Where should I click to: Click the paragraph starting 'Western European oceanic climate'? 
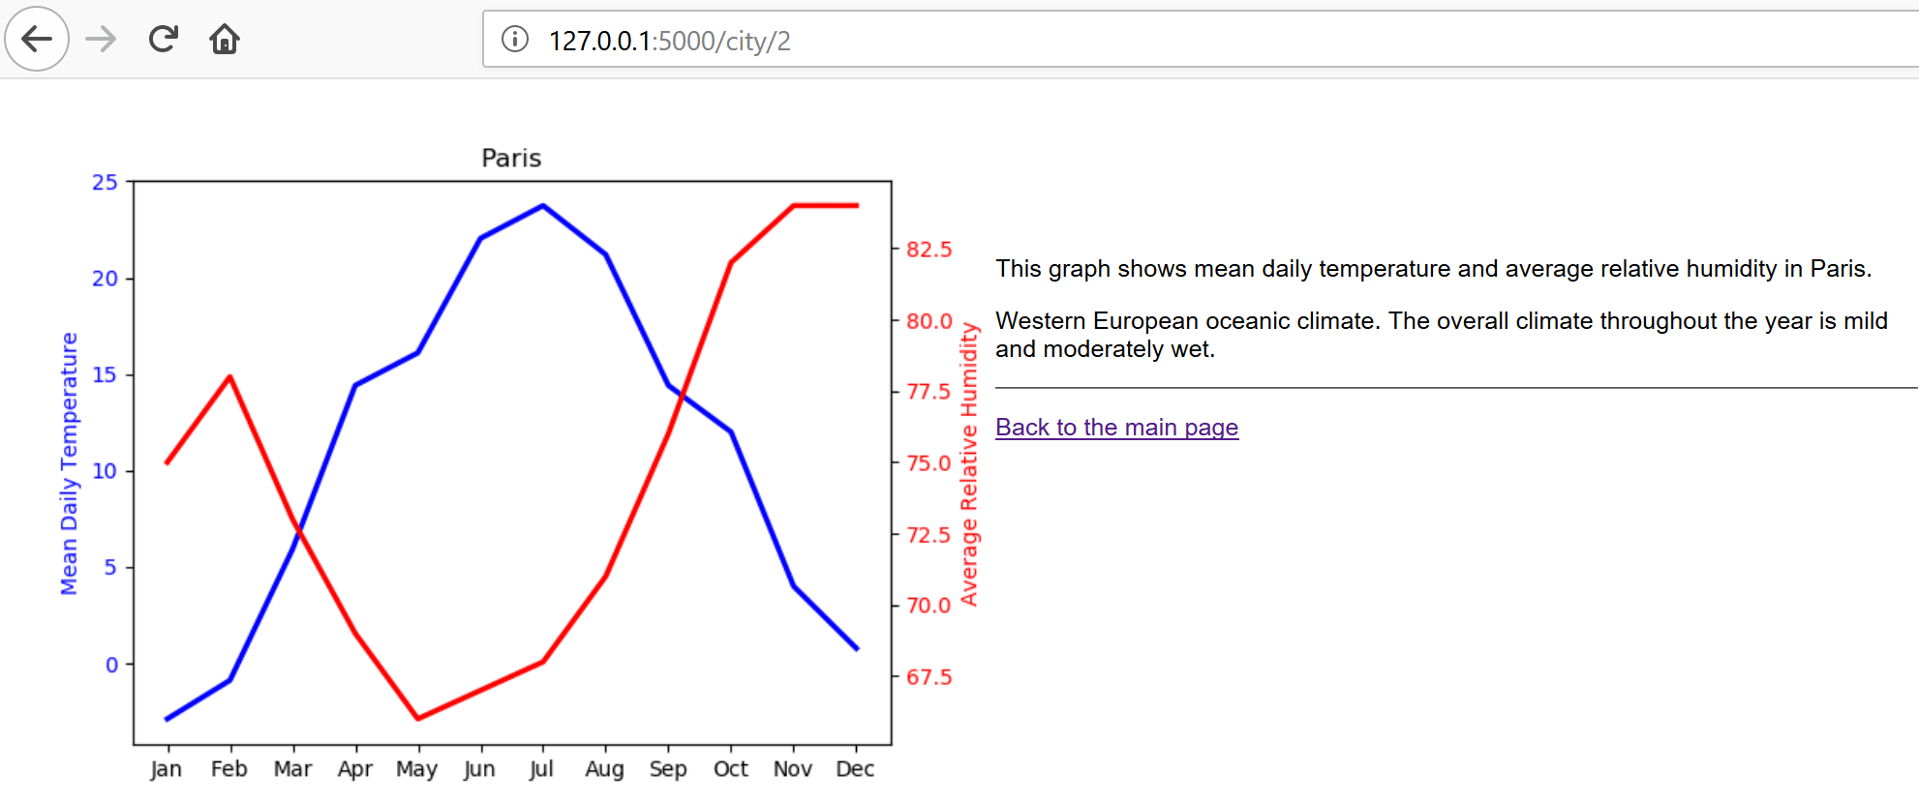(x=1442, y=335)
